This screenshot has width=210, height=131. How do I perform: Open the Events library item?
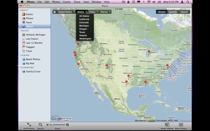coord(28,14)
